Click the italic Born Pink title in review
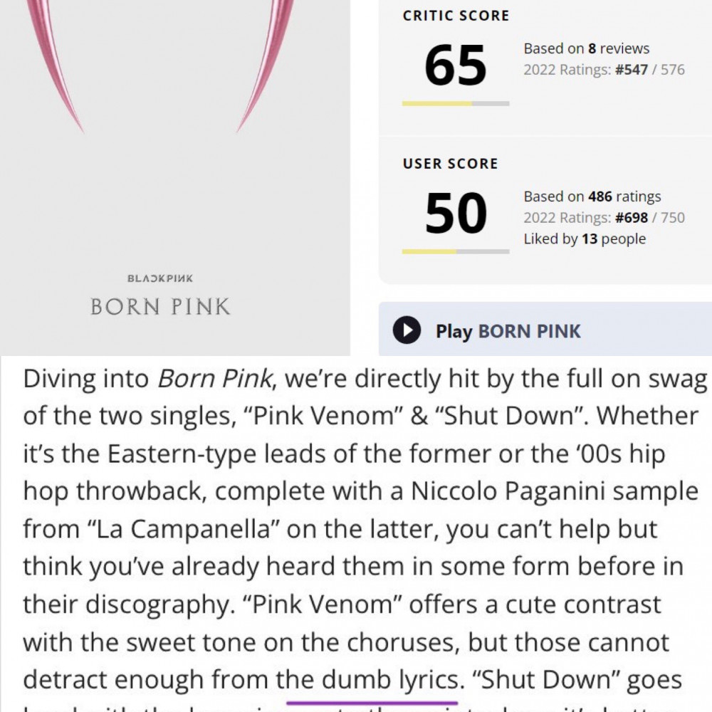 (215, 378)
